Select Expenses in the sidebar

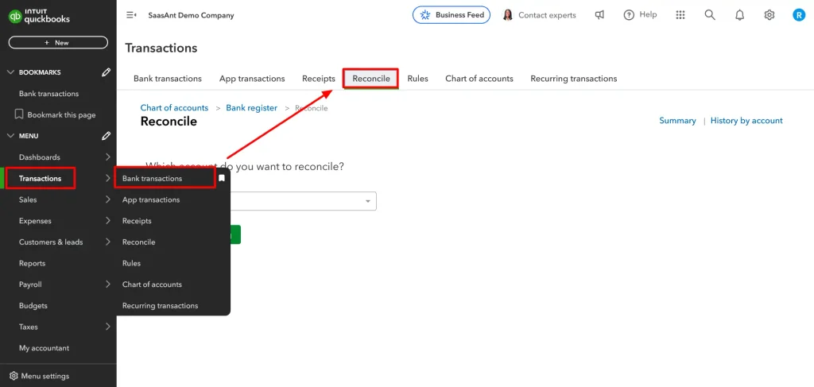[x=35, y=220]
